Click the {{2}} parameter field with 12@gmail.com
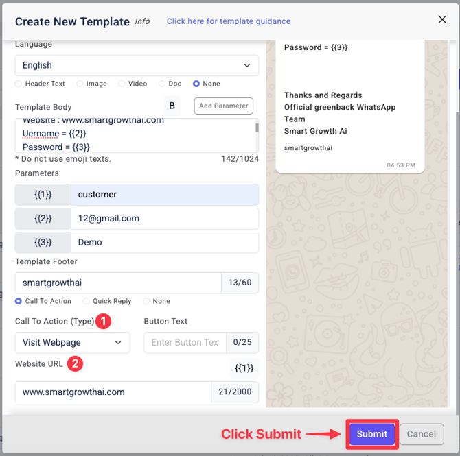Viewport: 460px width, 456px height. (164, 218)
